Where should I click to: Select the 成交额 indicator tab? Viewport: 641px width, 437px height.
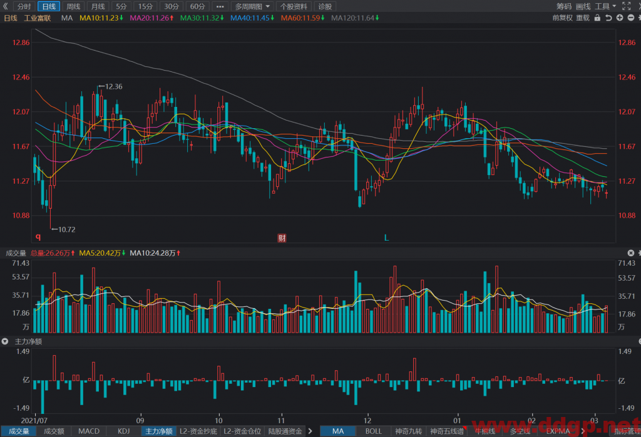54,431
